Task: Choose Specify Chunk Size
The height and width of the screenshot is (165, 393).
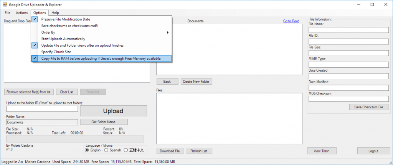Action: coord(101,52)
